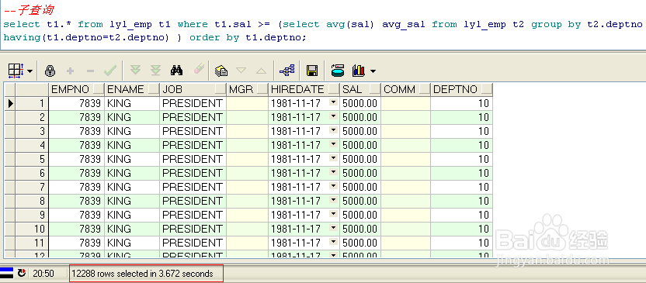This screenshot has width=646, height=283.
Task: Click the insert record plus icon
Action: [70, 71]
